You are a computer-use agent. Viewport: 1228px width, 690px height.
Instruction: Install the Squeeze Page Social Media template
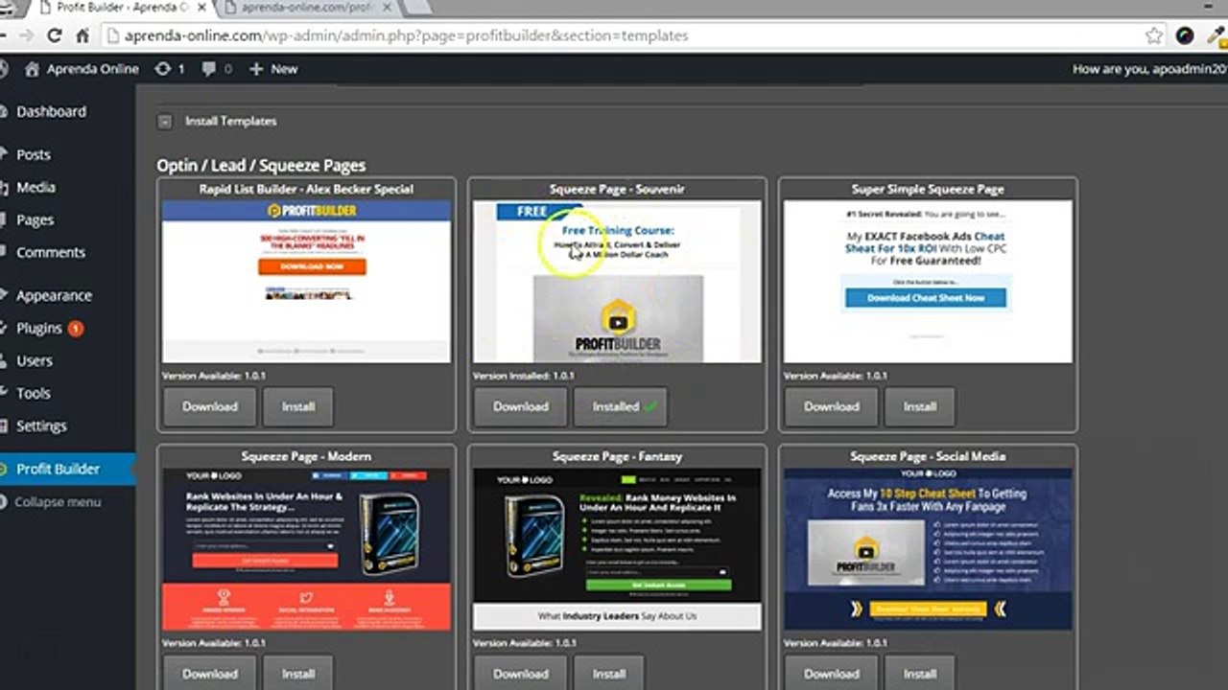[x=920, y=673]
